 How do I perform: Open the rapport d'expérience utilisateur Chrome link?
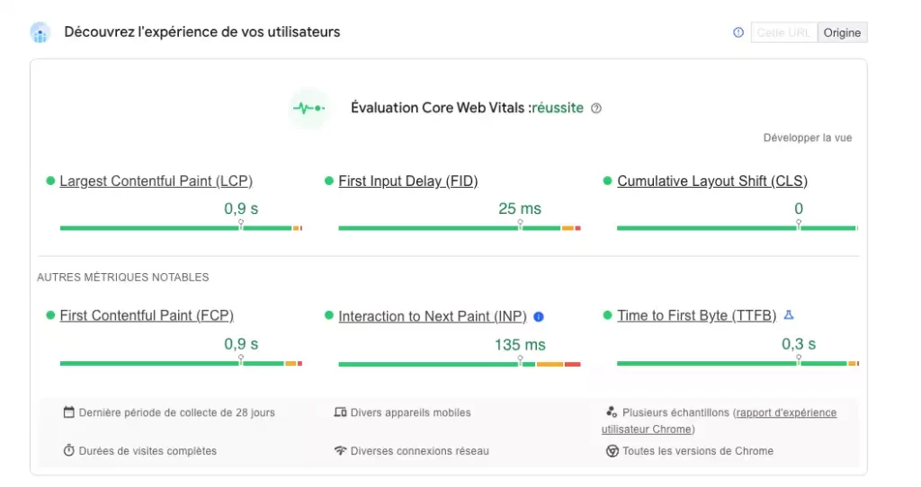[x=719, y=421]
